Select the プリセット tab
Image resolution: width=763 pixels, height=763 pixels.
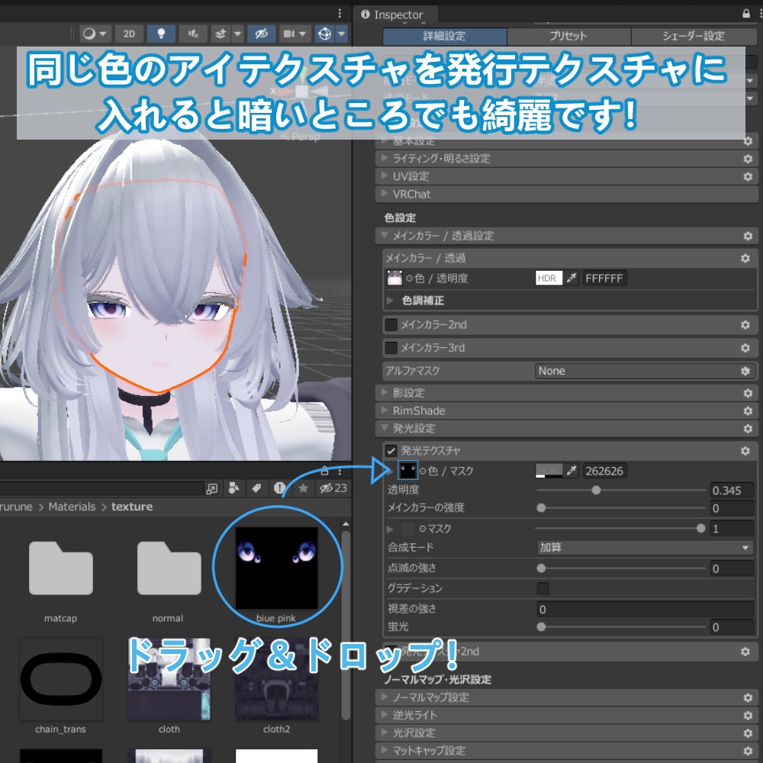point(569,36)
